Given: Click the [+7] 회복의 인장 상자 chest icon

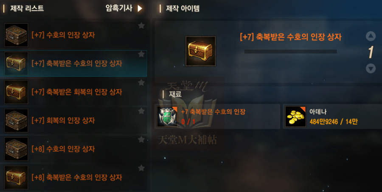Looking at the screenshot, I should point(16,121).
